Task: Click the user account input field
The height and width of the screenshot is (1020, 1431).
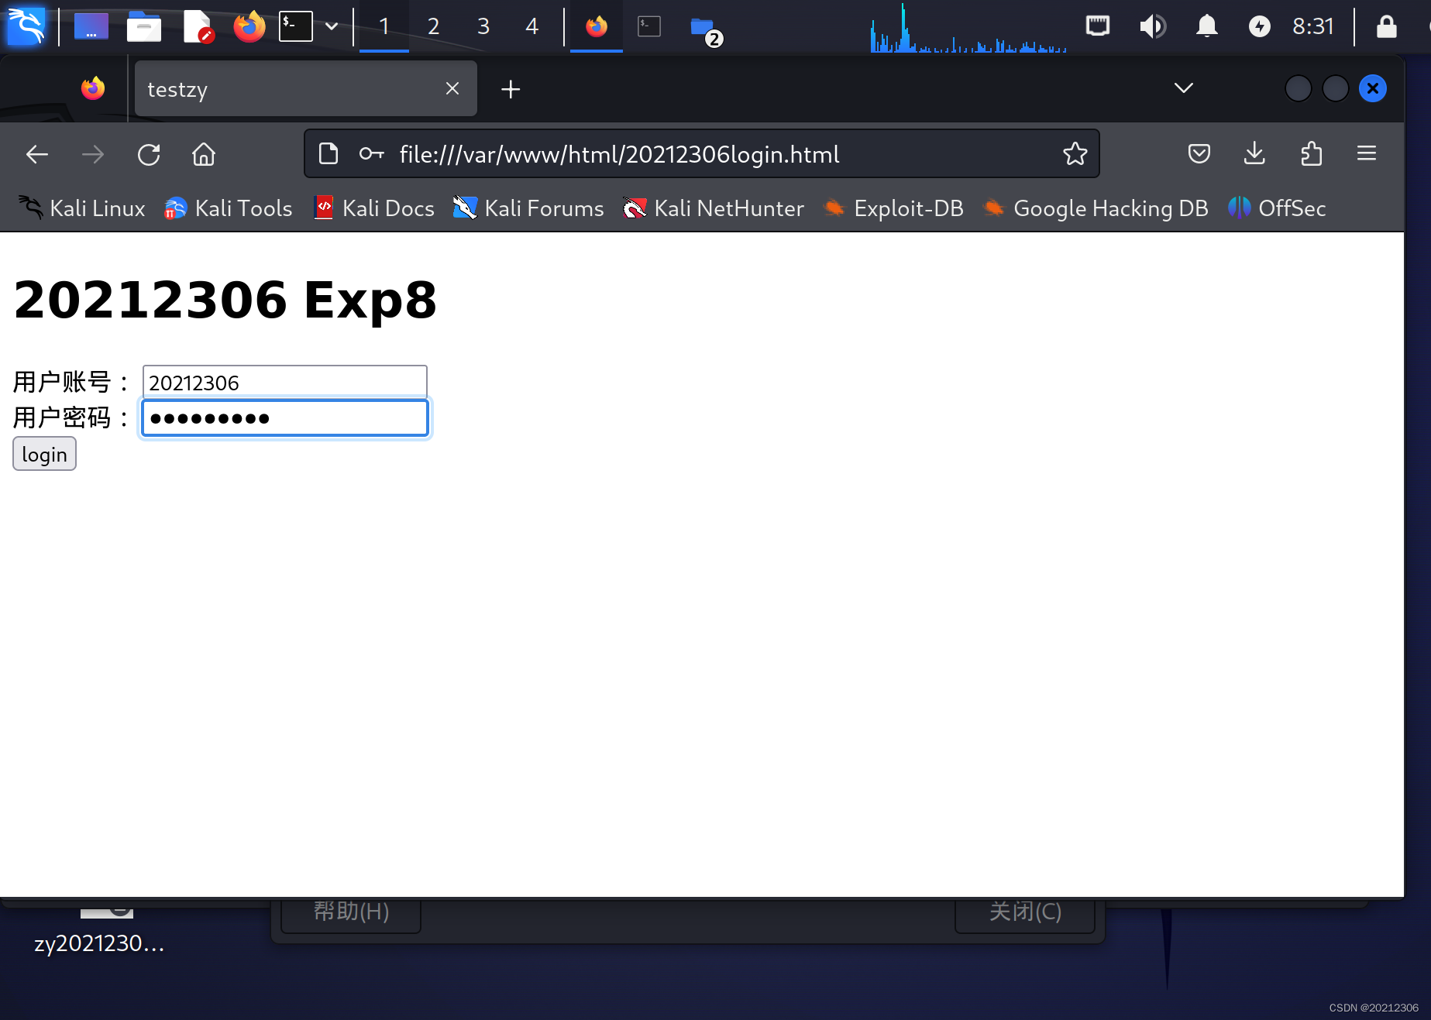Action: [x=284, y=383]
